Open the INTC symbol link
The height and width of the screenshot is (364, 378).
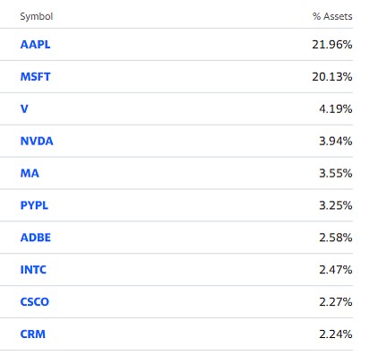point(33,270)
